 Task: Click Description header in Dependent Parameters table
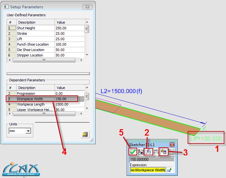click(35, 88)
